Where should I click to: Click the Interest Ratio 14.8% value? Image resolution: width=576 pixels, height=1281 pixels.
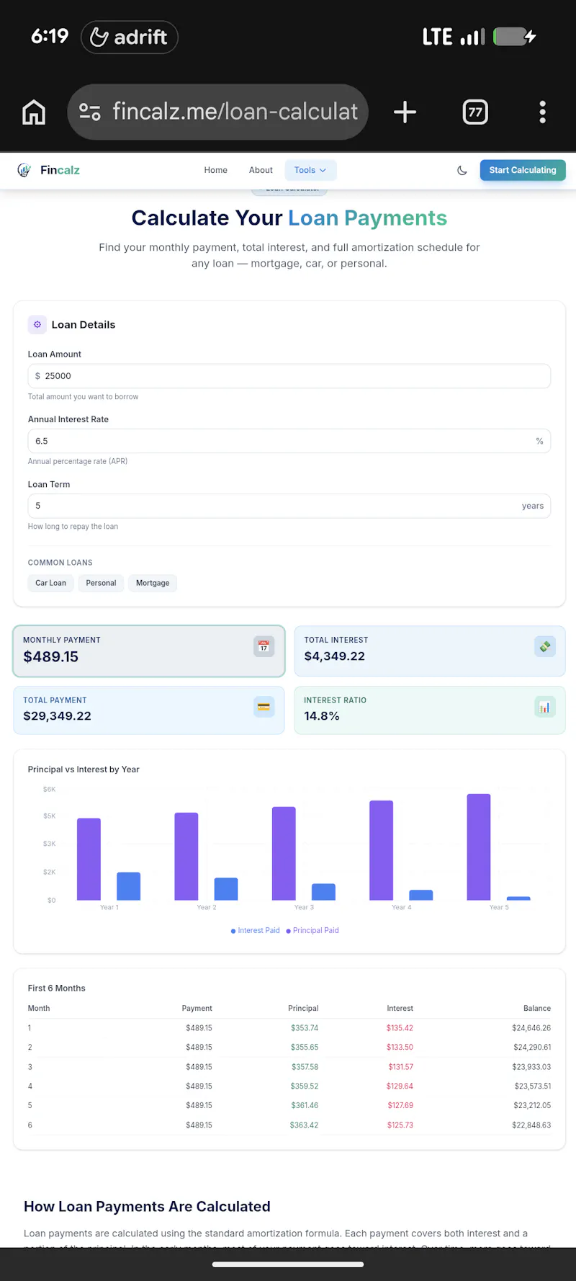(322, 716)
